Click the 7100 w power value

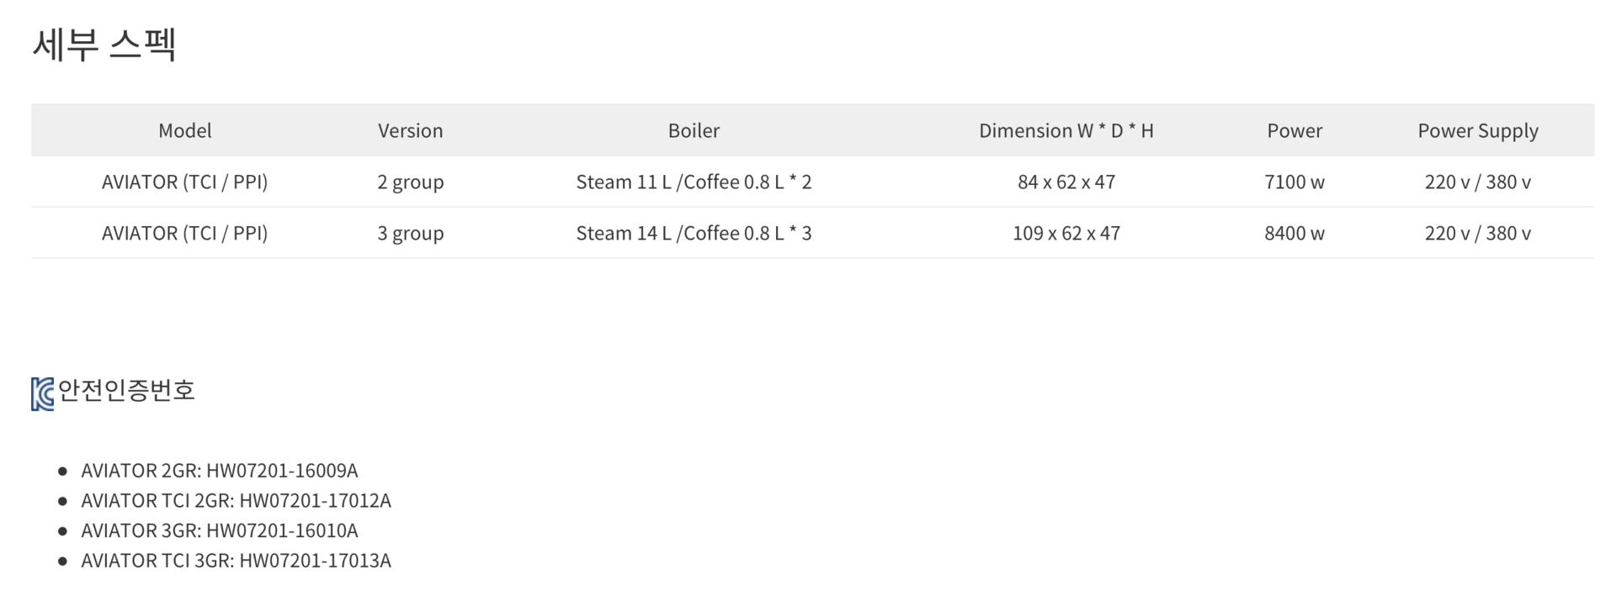click(x=1294, y=182)
